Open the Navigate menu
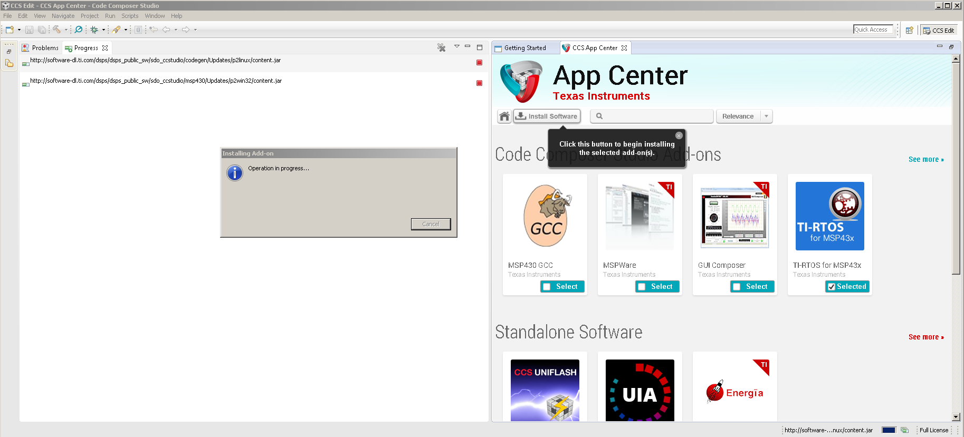964x437 pixels. (x=63, y=16)
